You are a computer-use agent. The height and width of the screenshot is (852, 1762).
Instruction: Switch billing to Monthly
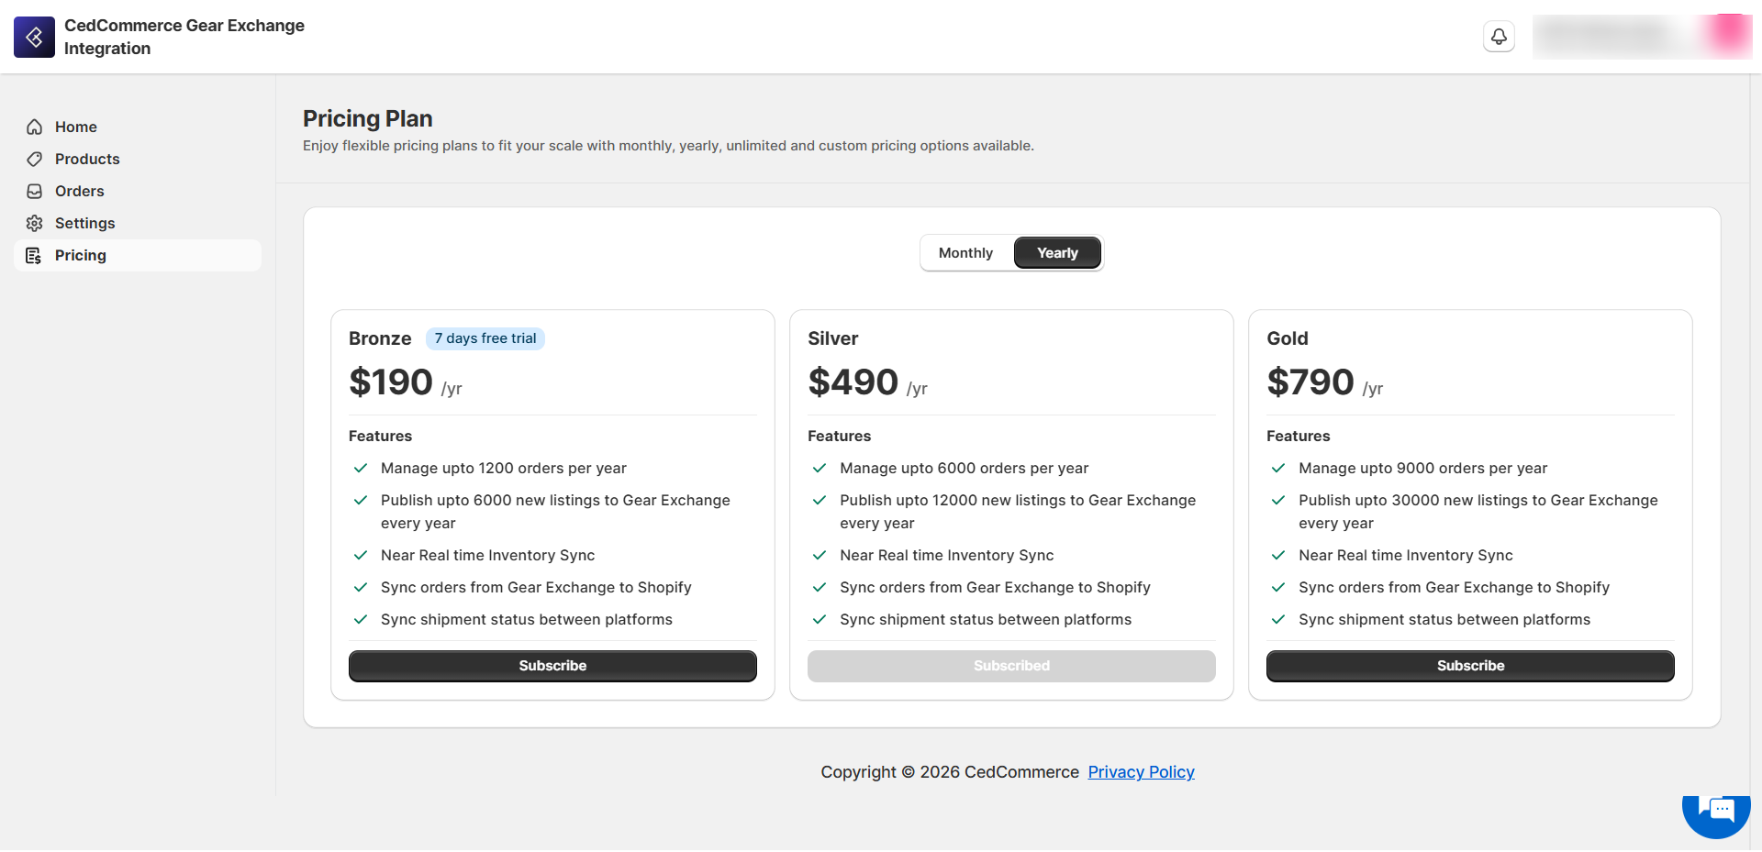coord(965,253)
